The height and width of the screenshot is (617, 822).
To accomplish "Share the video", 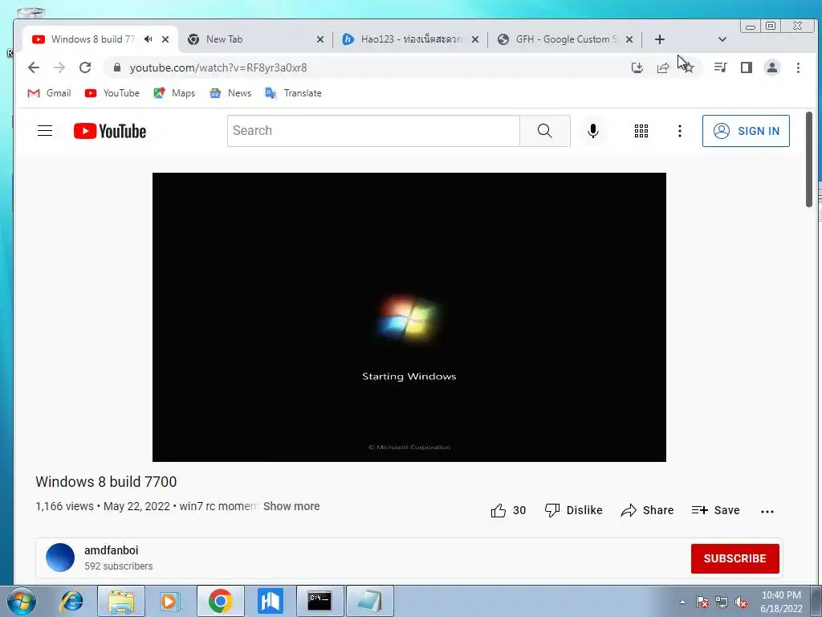I will tap(647, 510).
